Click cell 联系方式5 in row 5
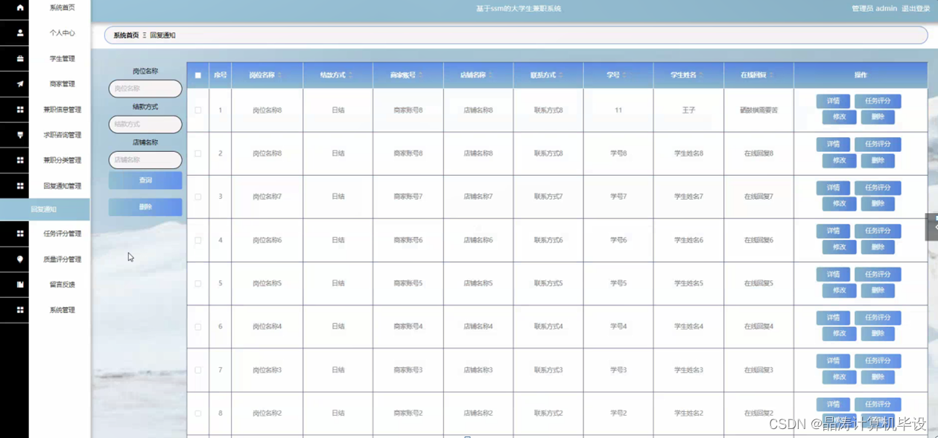This screenshot has width=938, height=438. point(548,283)
